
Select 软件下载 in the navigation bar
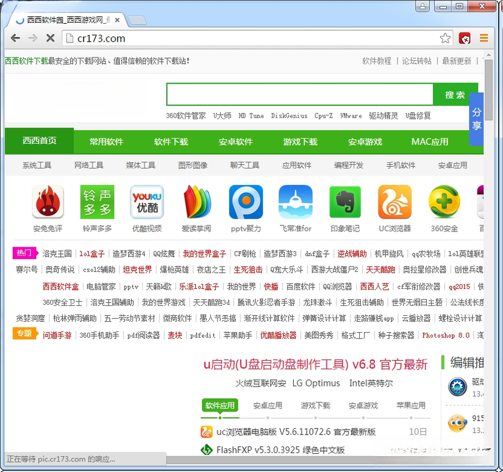point(171,142)
